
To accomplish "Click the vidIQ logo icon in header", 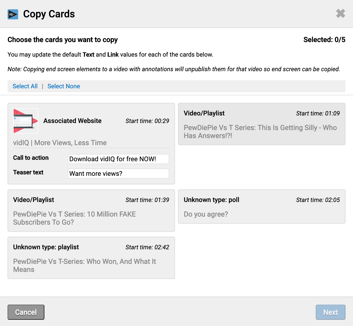I will 13,14.
